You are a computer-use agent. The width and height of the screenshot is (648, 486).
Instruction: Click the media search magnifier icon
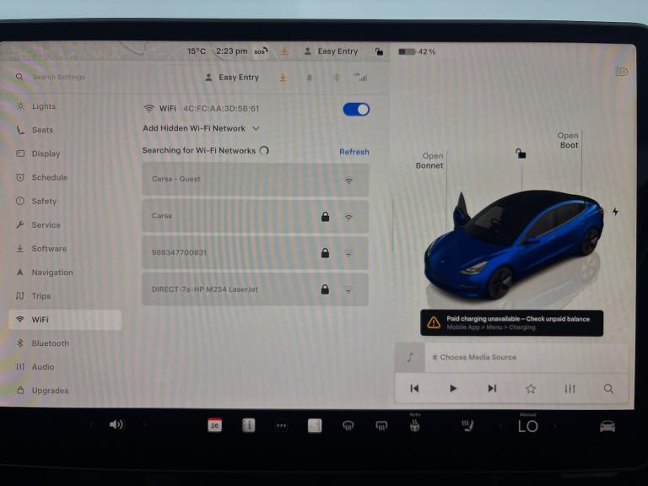pos(608,388)
